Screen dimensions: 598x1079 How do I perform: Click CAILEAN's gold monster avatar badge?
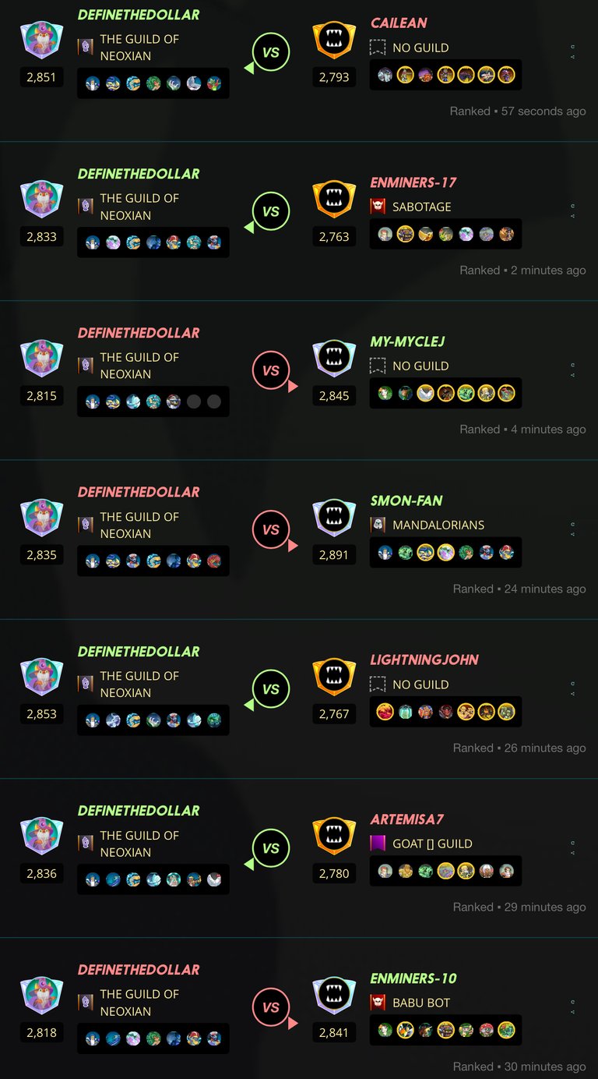point(334,40)
